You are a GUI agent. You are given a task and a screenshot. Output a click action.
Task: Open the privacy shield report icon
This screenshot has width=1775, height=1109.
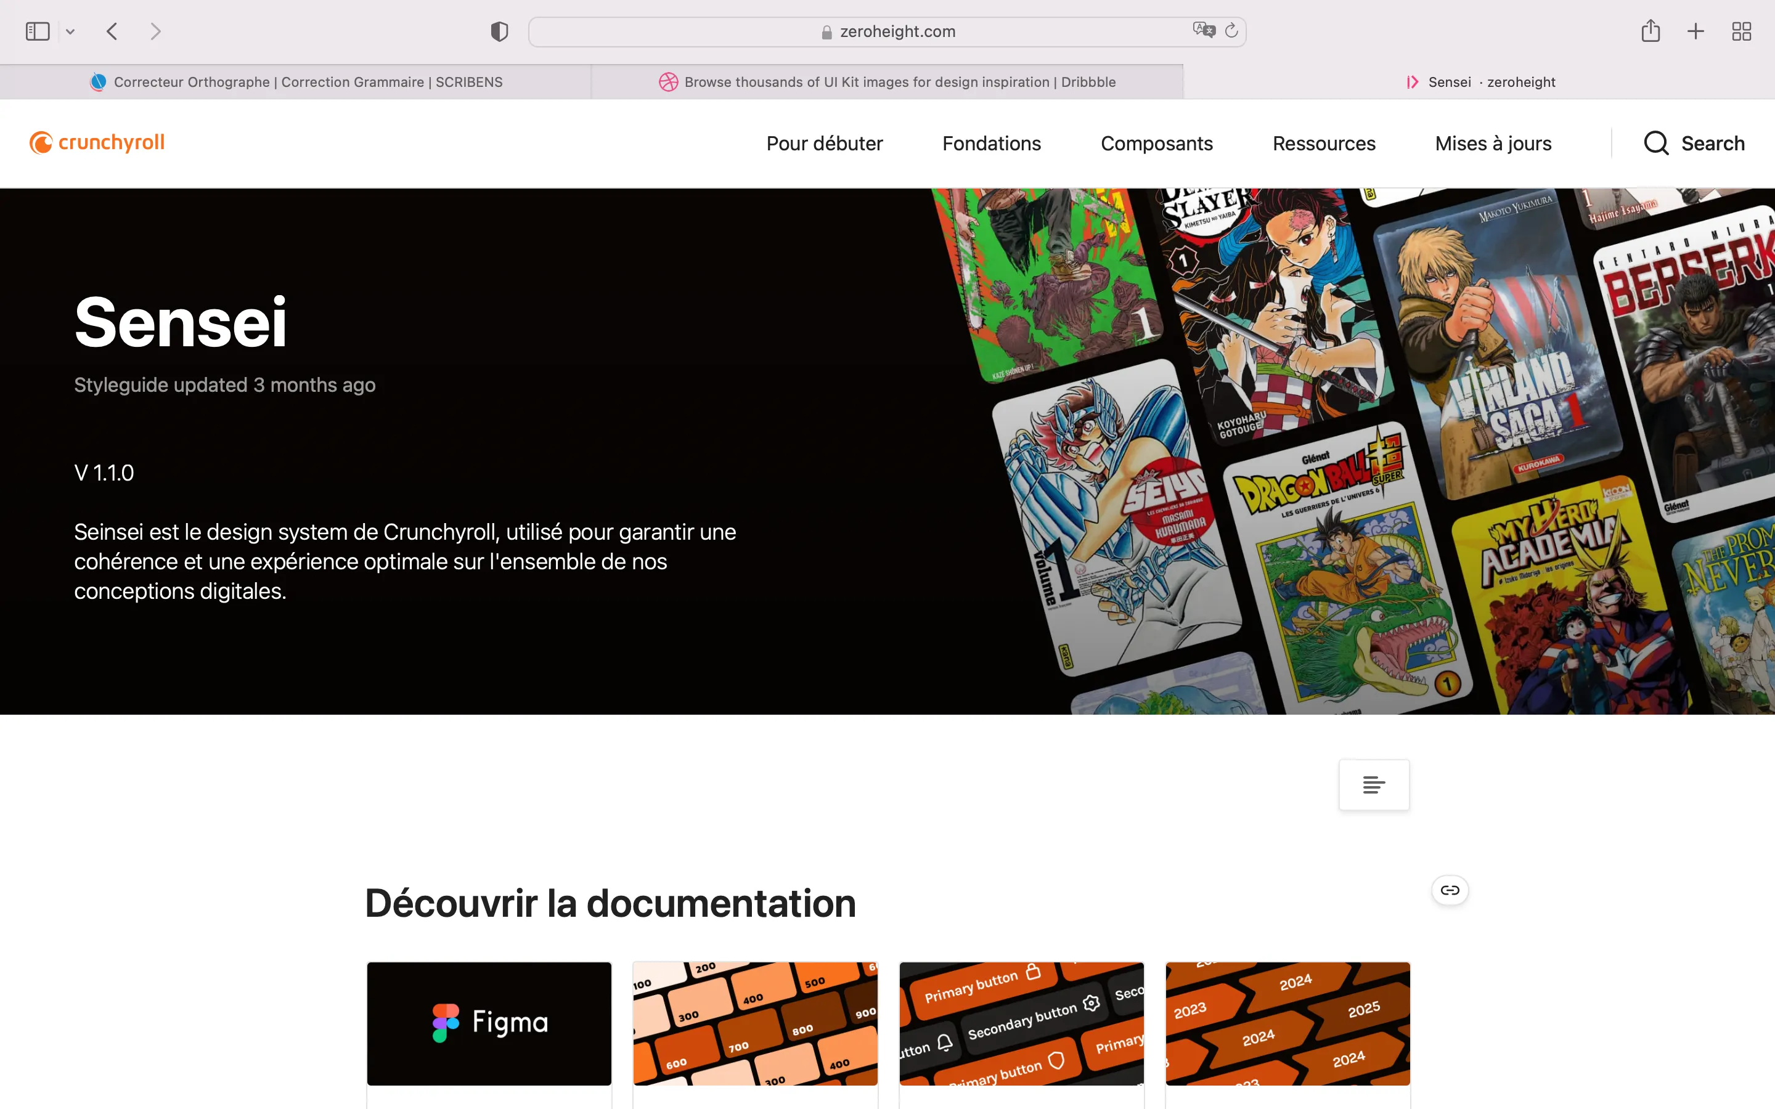pyautogui.click(x=499, y=31)
